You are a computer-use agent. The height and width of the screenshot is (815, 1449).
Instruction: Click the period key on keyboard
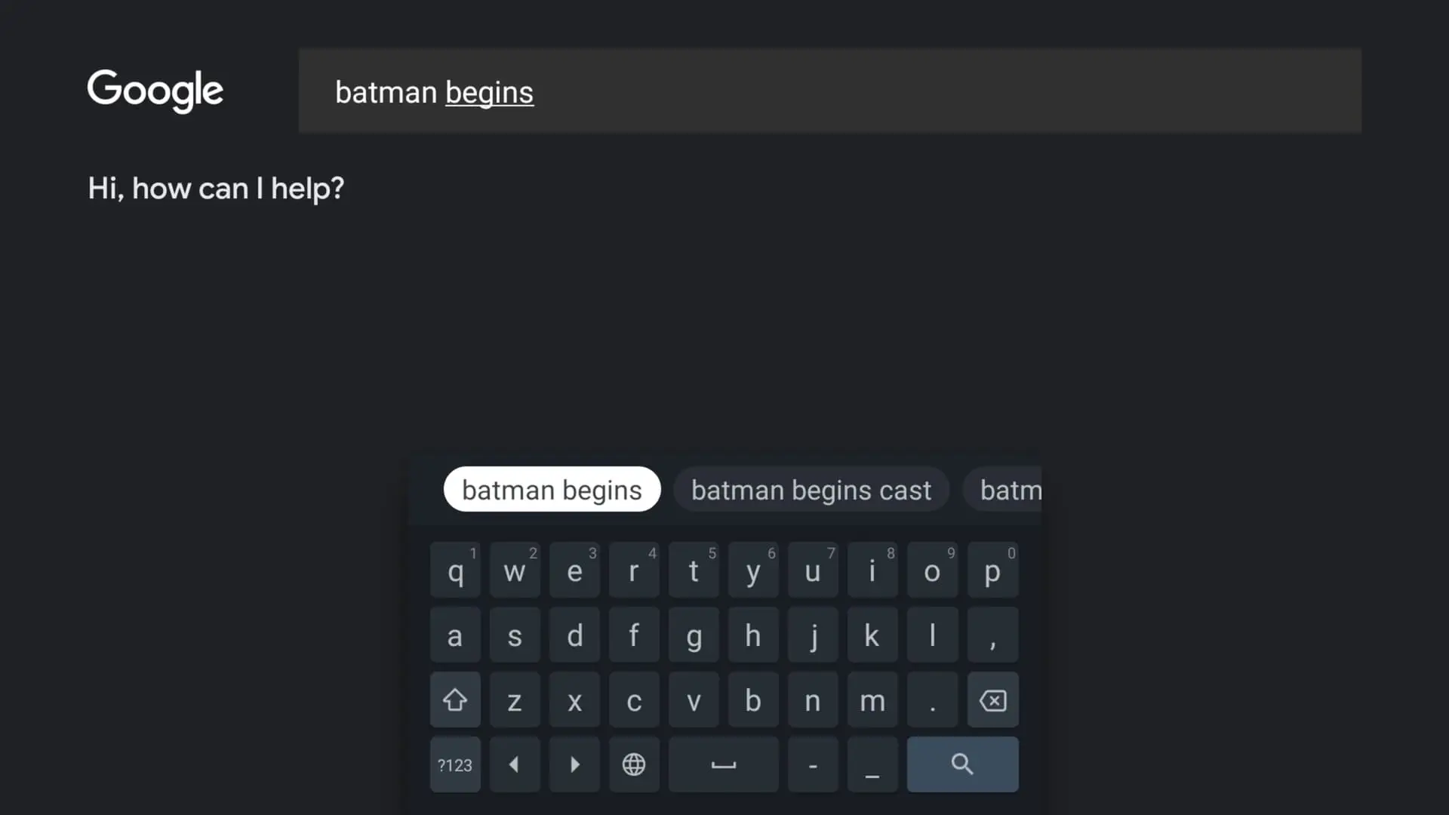933,702
